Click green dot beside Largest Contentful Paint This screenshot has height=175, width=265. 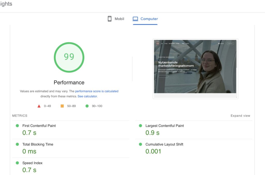[x=141, y=126]
